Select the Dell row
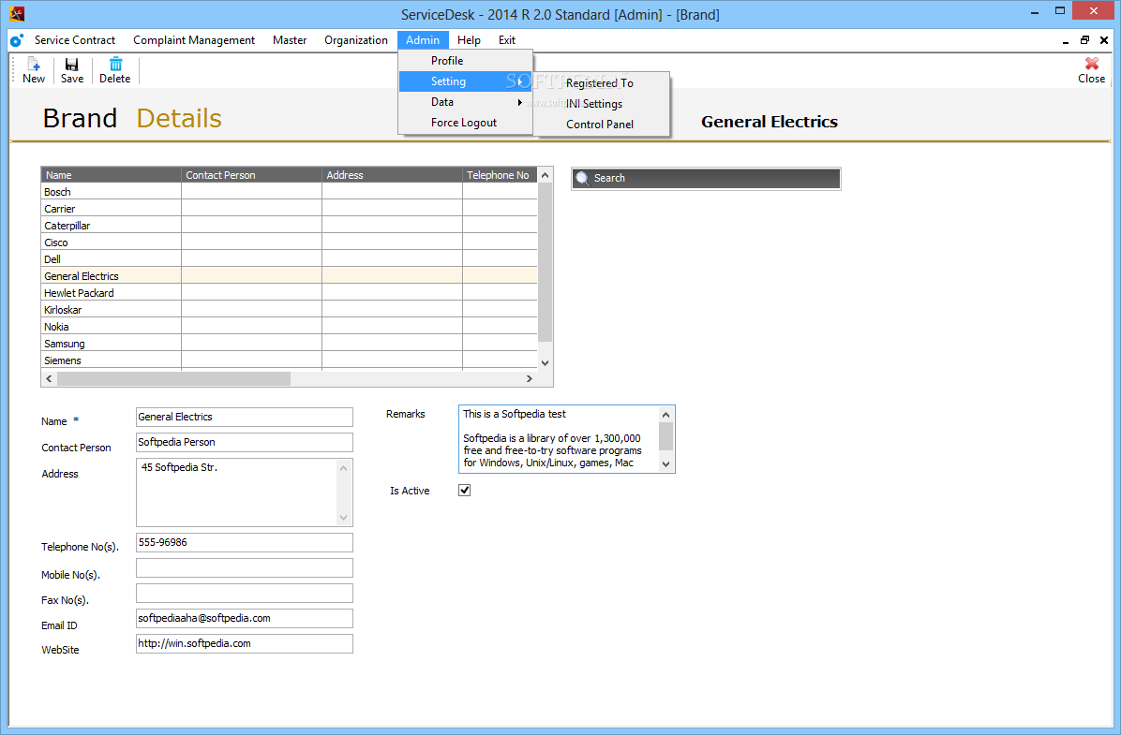The image size is (1121, 735). pos(290,259)
